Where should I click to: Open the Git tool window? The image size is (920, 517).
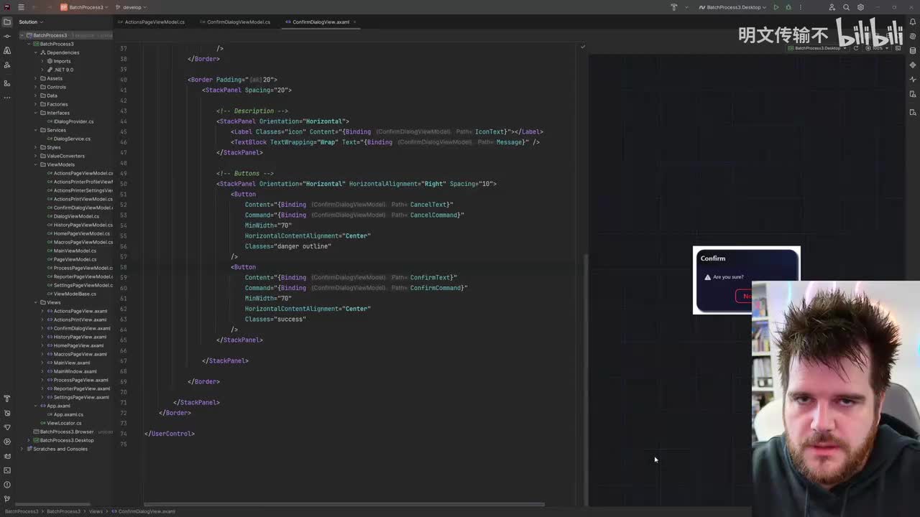click(x=7, y=499)
